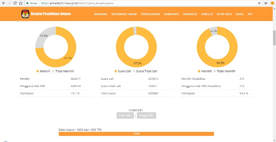276x142 pixels.
Task: Toggle the Memilih legend in the disability turnout chart
Action: (x=205, y=71)
